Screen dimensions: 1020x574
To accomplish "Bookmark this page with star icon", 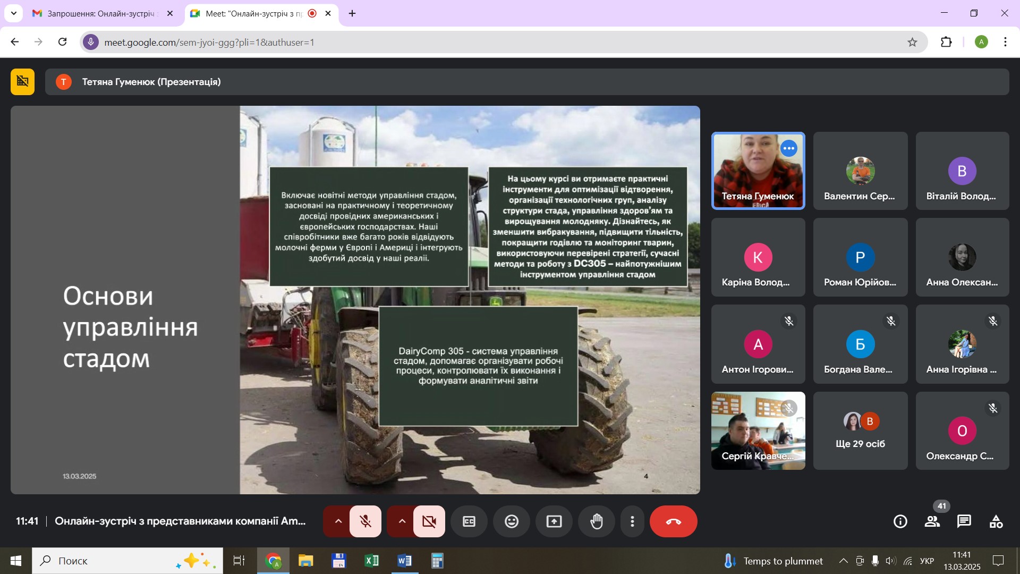I will click(912, 42).
